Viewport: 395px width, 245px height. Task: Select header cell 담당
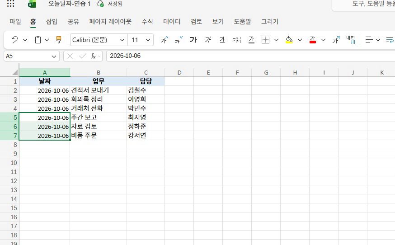click(x=146, y=81)
